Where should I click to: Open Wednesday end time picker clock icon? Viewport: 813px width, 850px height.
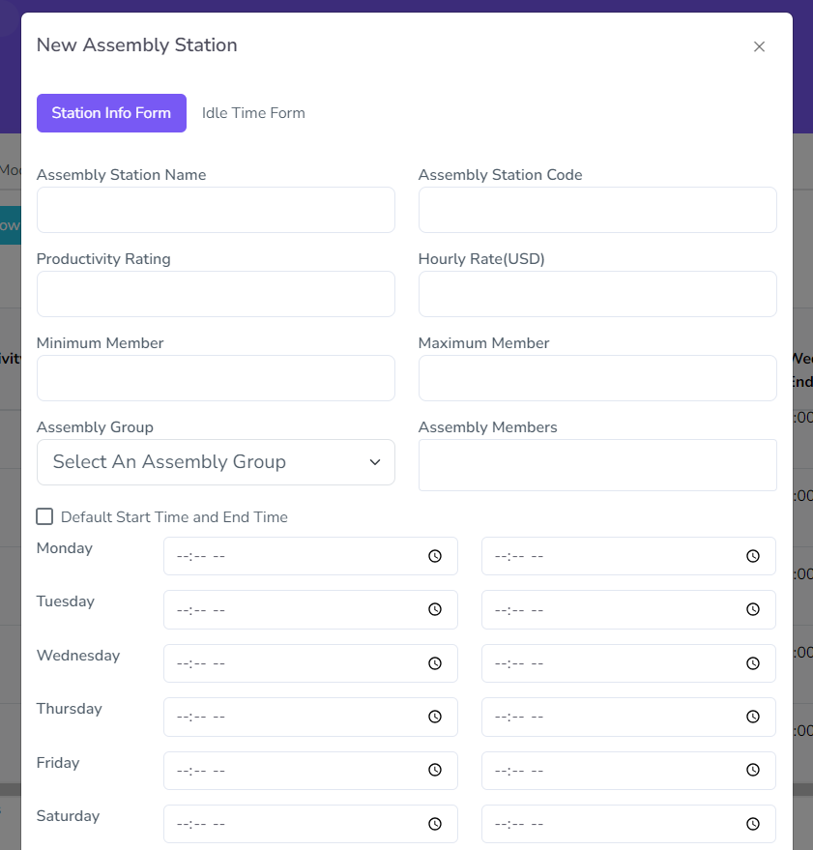tap(753, 663)
